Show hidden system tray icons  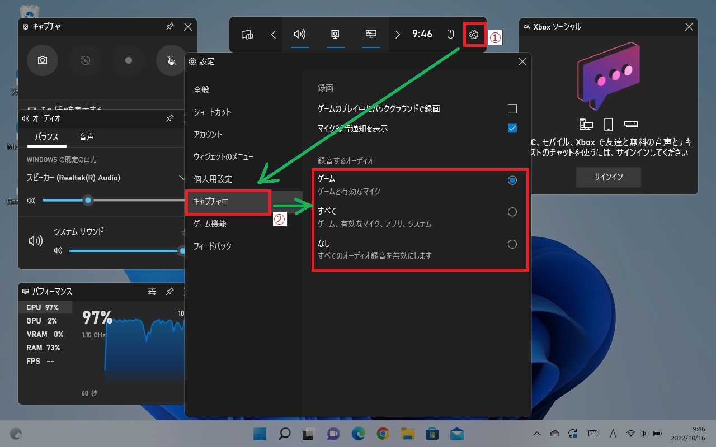(537, 434)
